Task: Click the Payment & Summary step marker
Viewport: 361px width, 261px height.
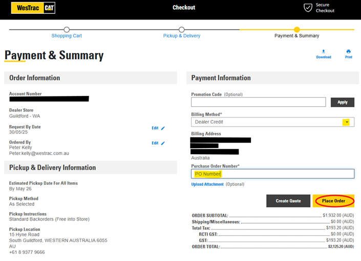Action: coord(297,30)
